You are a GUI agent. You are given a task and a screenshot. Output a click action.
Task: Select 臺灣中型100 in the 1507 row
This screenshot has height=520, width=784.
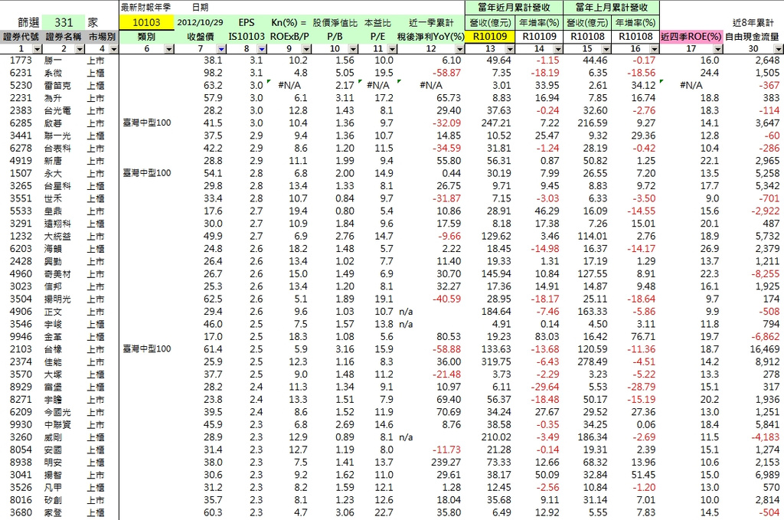[x=146, y=173]
